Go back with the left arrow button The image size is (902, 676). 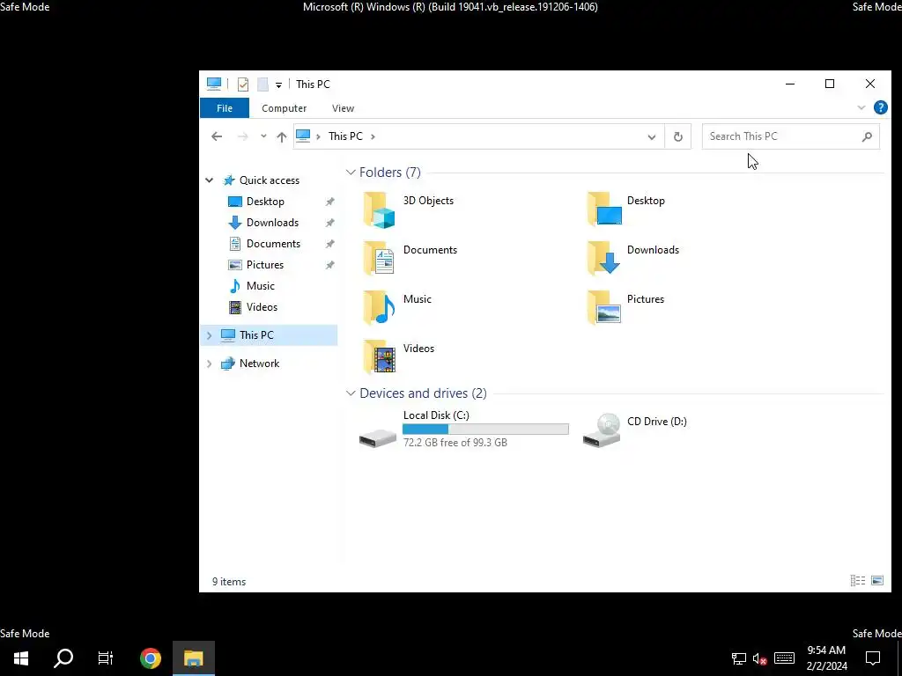pyautogui.click(x=217, y=136)
